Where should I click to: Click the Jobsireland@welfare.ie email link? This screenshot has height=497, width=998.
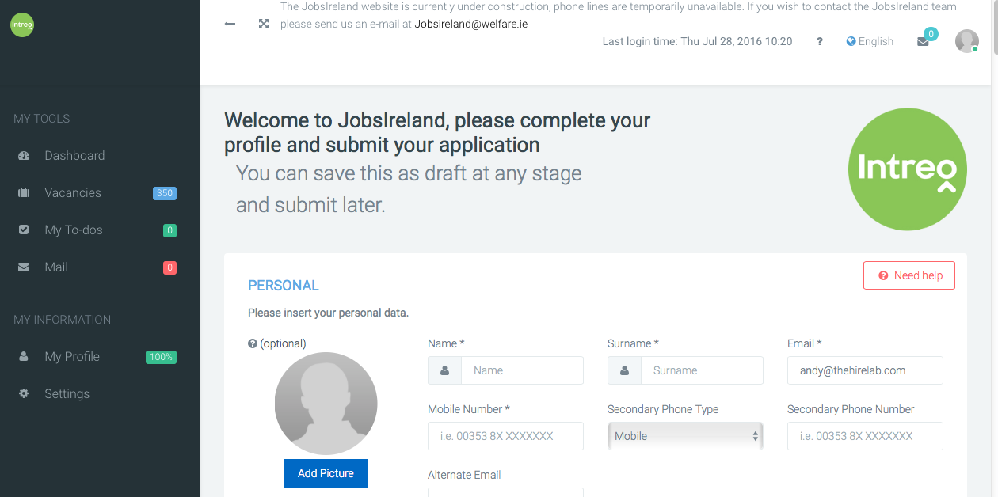point(471,24)
